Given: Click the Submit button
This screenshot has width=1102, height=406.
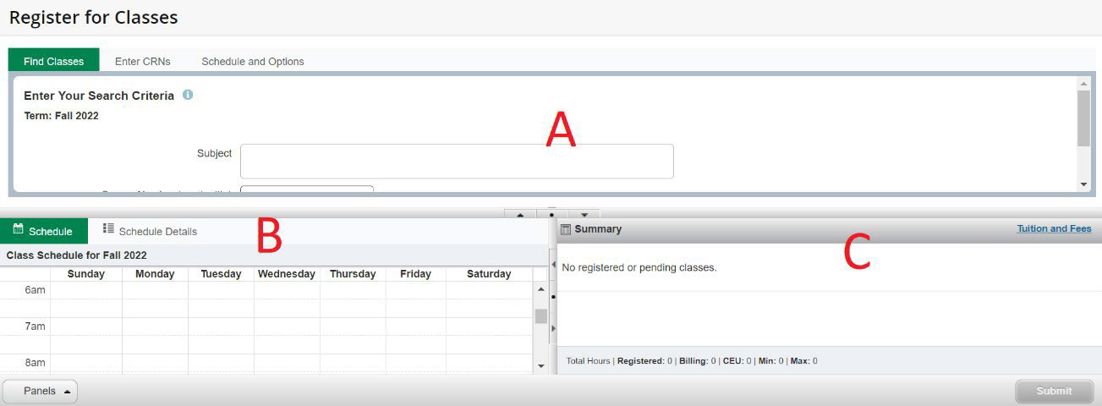Looking at the screenshot, I should (1054, 391).
